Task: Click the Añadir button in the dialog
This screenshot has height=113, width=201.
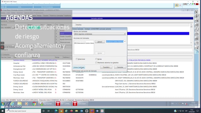Action: (100, 42)
